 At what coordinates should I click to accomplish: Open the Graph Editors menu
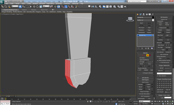click(x=50, y=4)
